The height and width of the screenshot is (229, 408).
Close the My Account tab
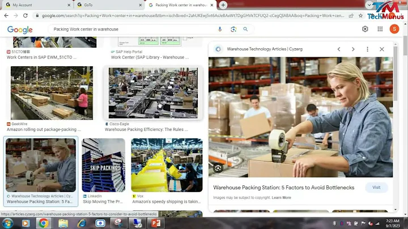point(69,5)
